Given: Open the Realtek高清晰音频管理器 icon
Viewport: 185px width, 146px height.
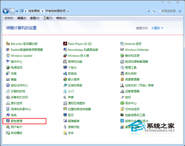Looking at the screenshot, I should 8,50.
